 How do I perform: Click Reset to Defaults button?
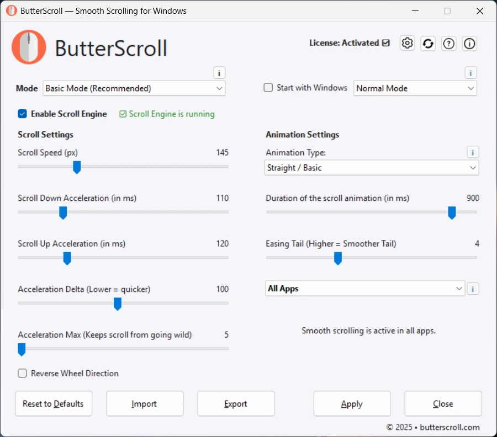pos(54,403)
